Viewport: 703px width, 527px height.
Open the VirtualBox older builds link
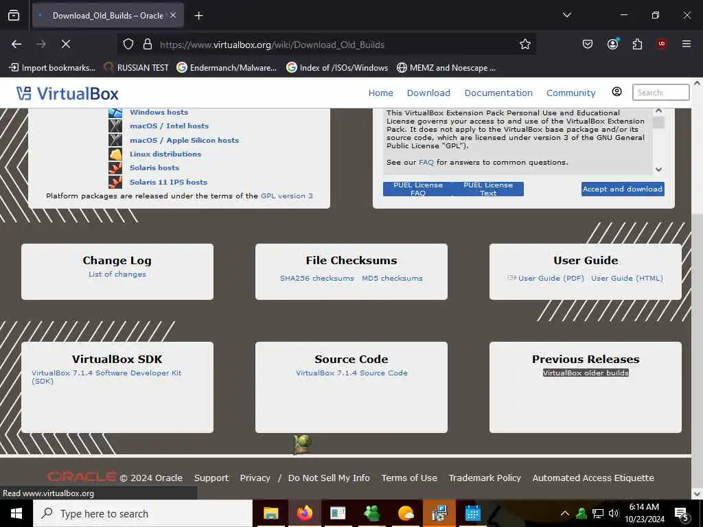(586, 373)
